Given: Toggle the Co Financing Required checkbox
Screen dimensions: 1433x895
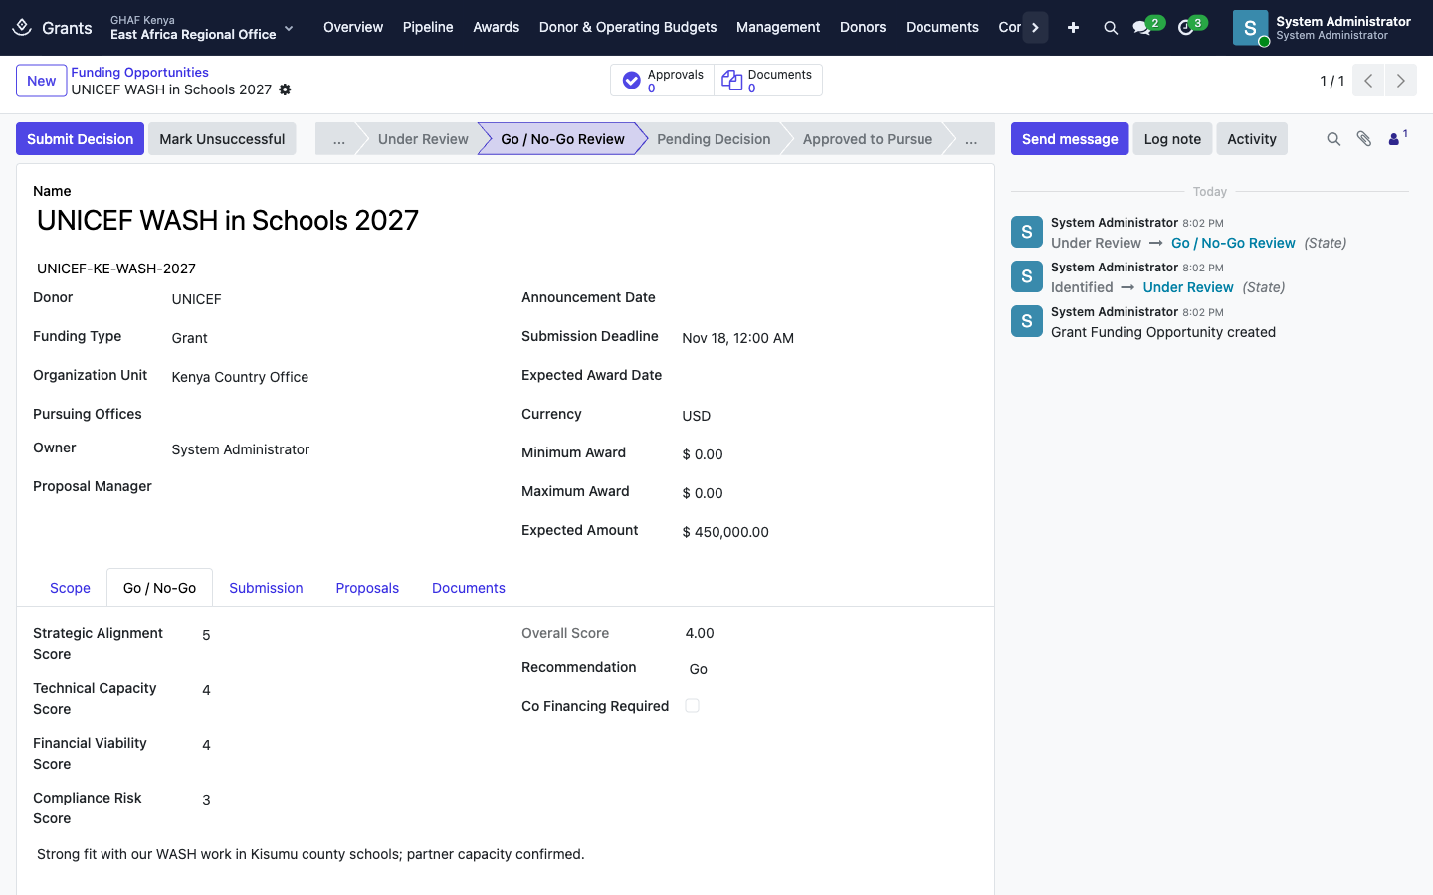Looking at the screenshot, I should pyautogui.click(x=693, y=706).
